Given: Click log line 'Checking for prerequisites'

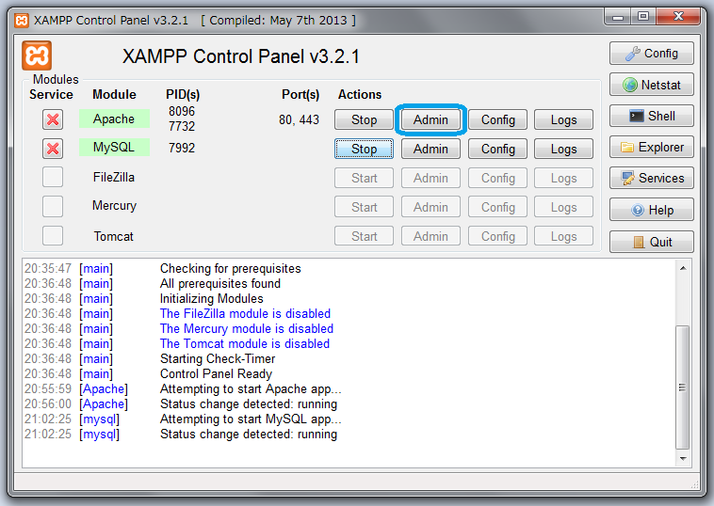Looking at the screenshot, I should (231, 269).
